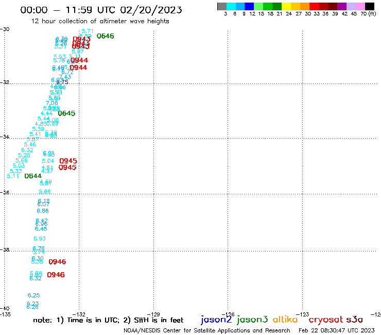Select the wave height value '7.06'

(52, 103)
